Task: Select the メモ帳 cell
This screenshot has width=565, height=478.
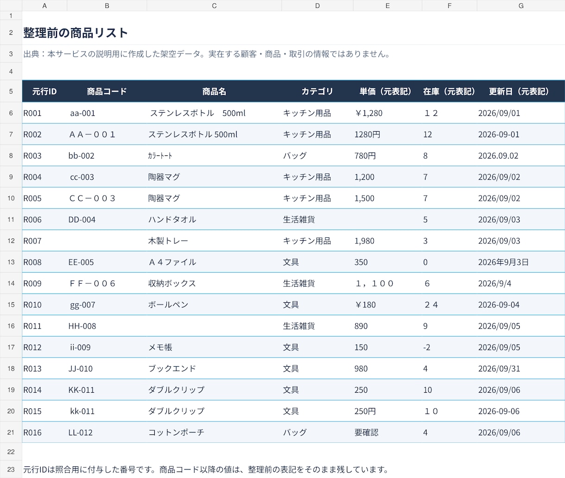Action: pyautogui.click(x=214, y=347)
